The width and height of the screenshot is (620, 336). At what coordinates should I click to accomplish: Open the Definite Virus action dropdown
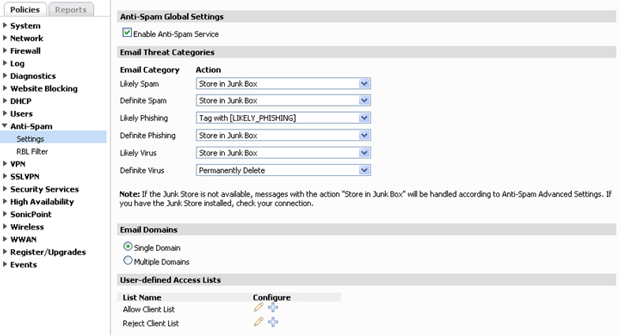coord(283,170)
